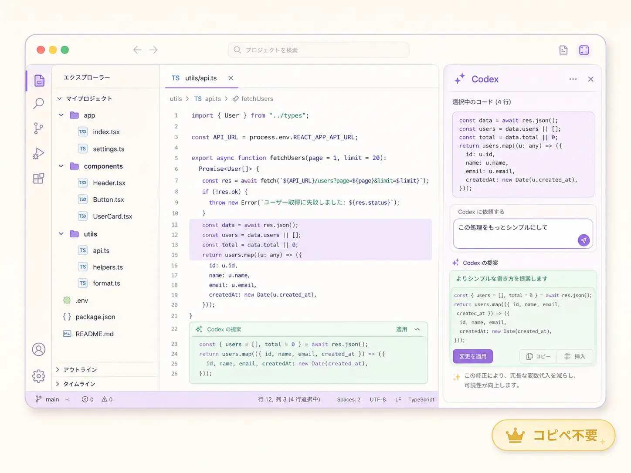This screenshot has width=631, height=473.
Task: Open the branch dropdown next to main
Action: tap(67, 399)
